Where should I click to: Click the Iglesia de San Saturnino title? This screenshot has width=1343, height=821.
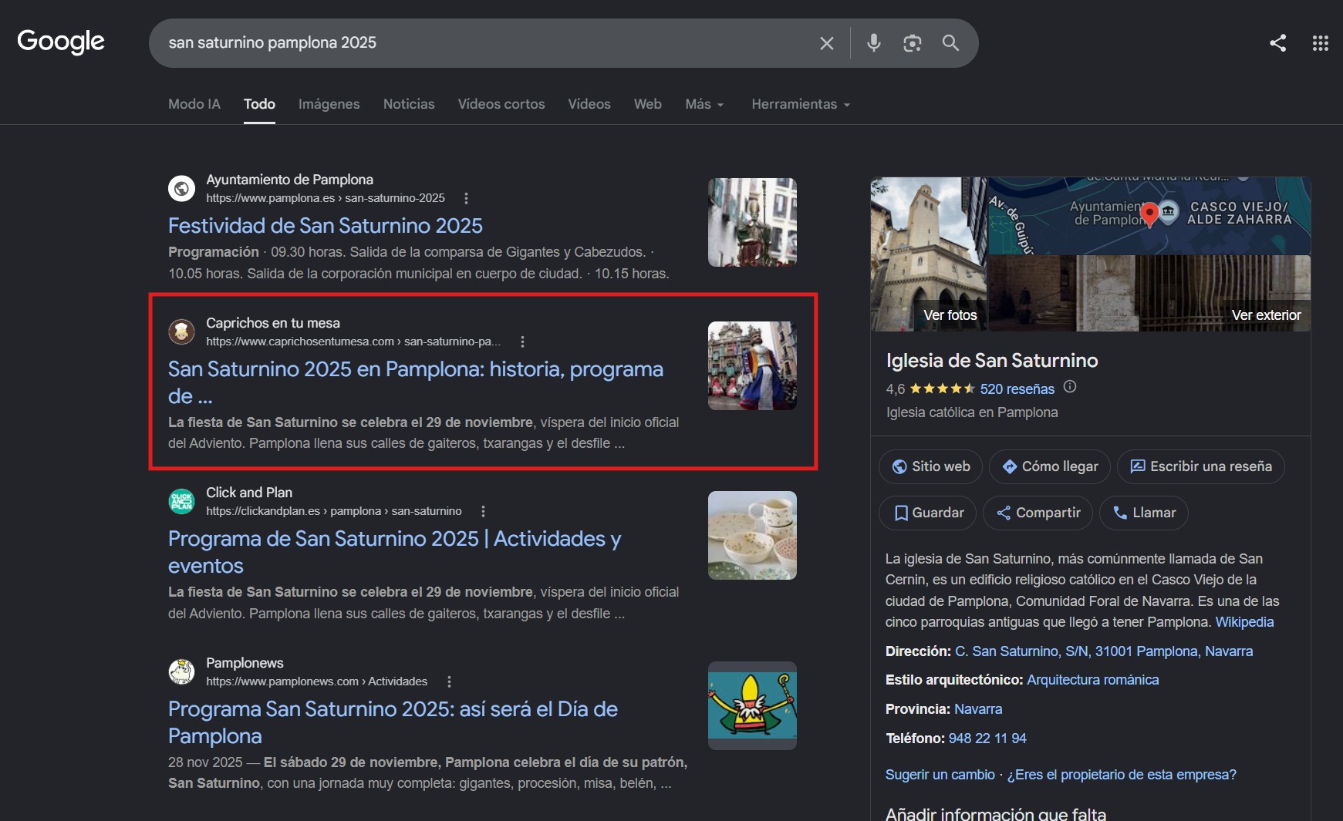[x=992, y=361]
